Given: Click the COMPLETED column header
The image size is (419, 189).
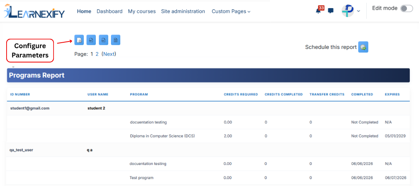Looking at the screenshot, I should (x=362, y=94).
